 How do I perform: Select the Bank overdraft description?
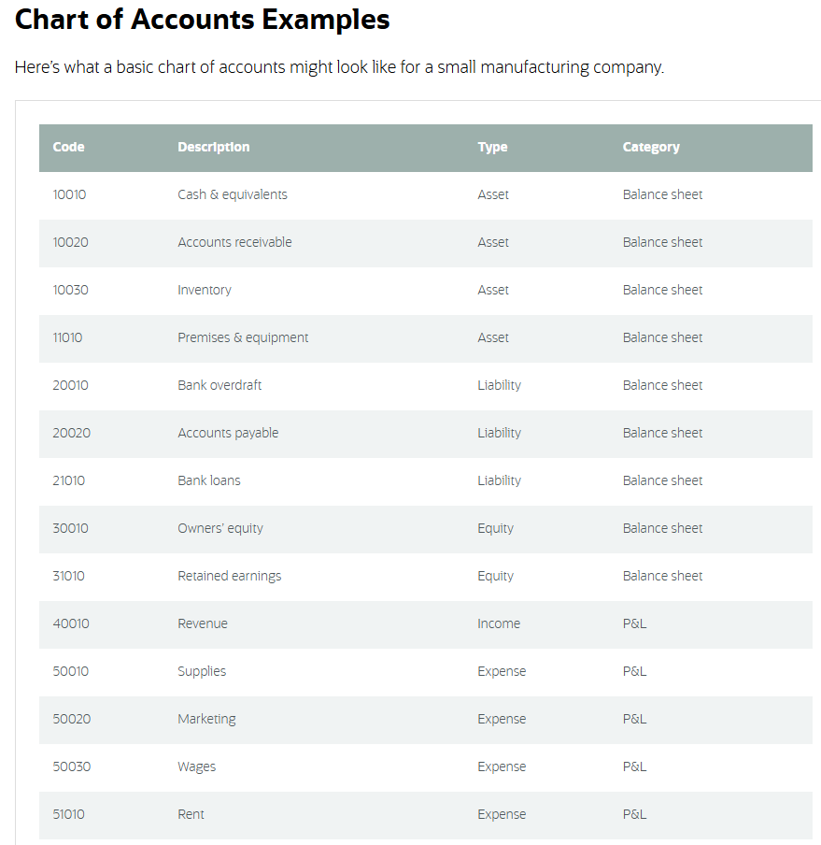point(219,385)
